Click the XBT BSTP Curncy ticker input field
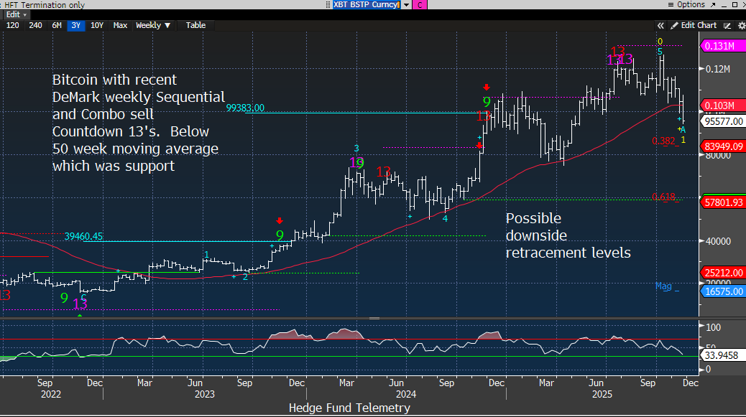Image resolution: width=746 pixels, height=417 pixels. click(x=367, y=5)
